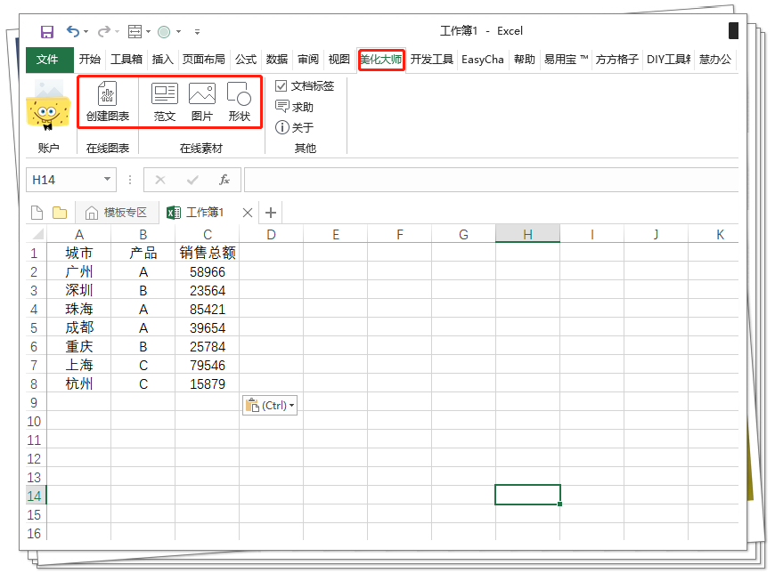Expand the Name Box dropdown showing H14

click(109, 179)
